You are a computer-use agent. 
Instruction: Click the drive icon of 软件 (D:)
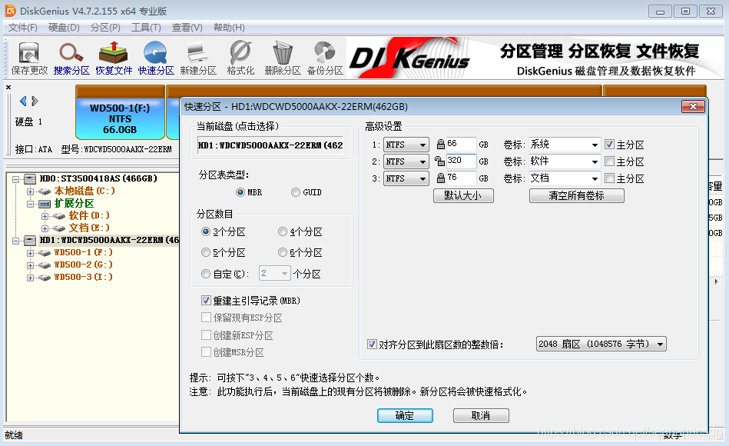pyautogui.click(x=59, y=216)
